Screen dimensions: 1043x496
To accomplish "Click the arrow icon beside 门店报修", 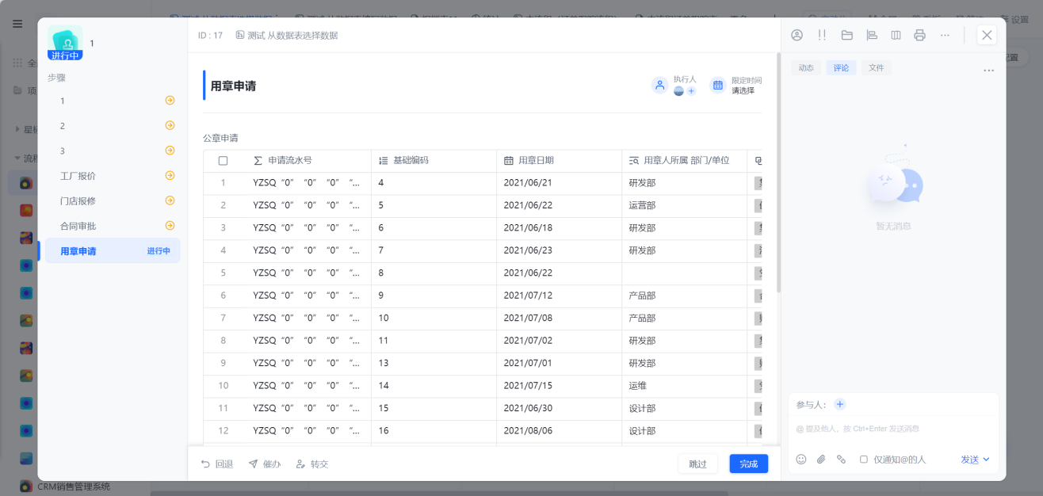I will [x=170, y=200].
